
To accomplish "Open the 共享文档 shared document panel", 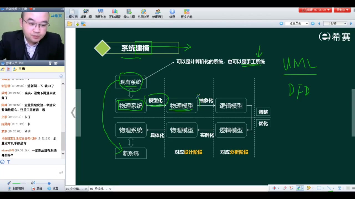I will coord(72,13).
